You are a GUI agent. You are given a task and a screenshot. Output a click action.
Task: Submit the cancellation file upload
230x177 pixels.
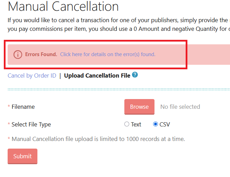pyautogui.click(x=23, y=156)
